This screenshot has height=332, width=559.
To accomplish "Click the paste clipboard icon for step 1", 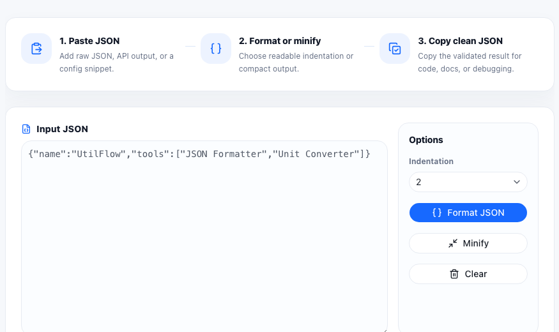I will click(x=36, y=49).
